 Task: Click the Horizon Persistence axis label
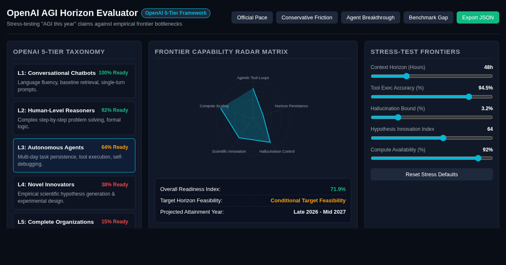point(291,106)
